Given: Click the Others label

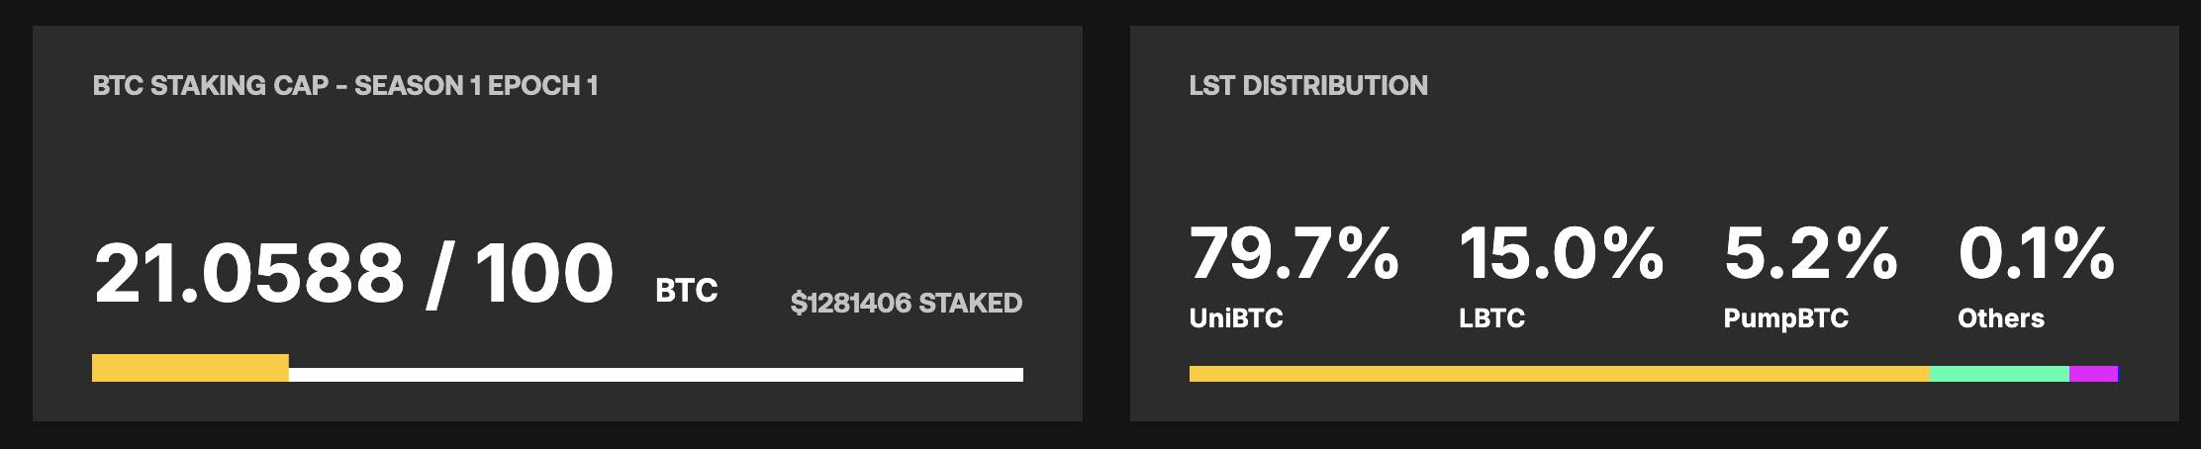Looking at the screenshot, I should (2000, 318).
